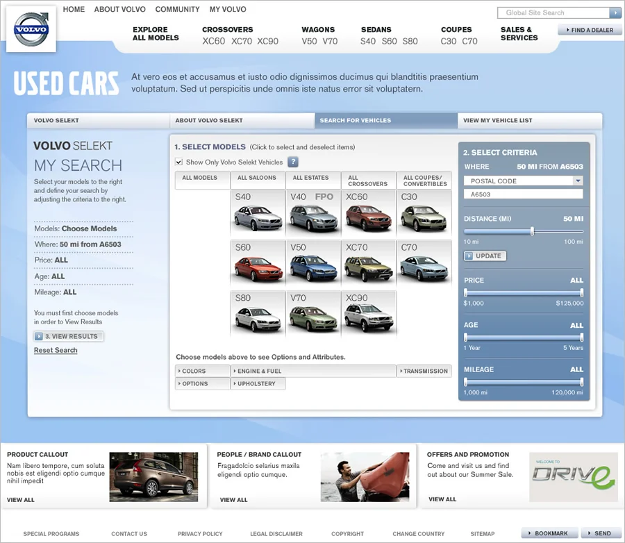The image size is (625, 543).
Task: Open the XC90 crossover link
Action: [x=268, y=41]
